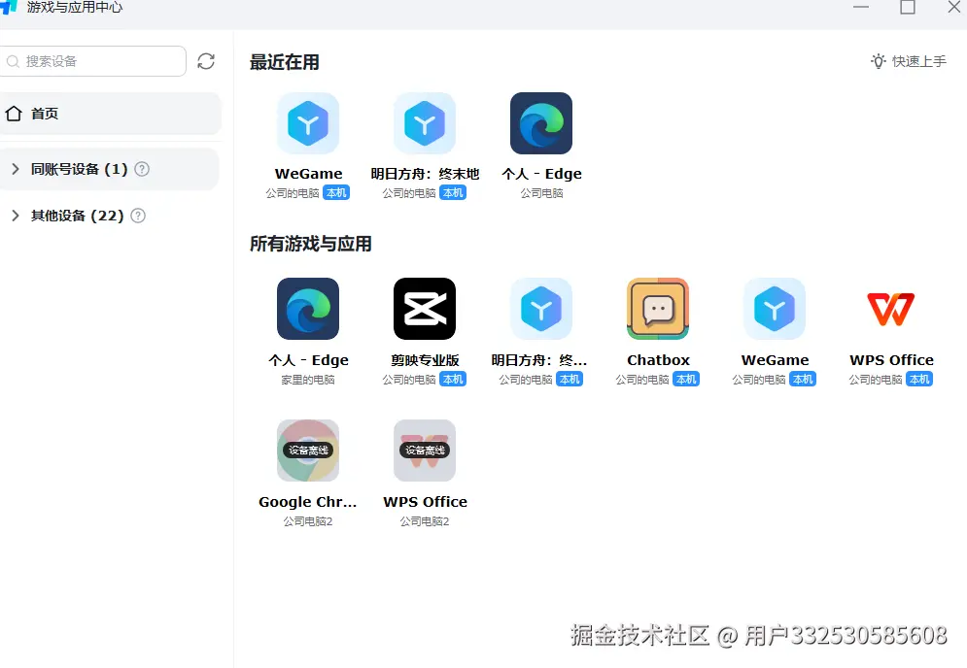
Task: Launch 剪映专业版 app icon
Action: (425, 309)
